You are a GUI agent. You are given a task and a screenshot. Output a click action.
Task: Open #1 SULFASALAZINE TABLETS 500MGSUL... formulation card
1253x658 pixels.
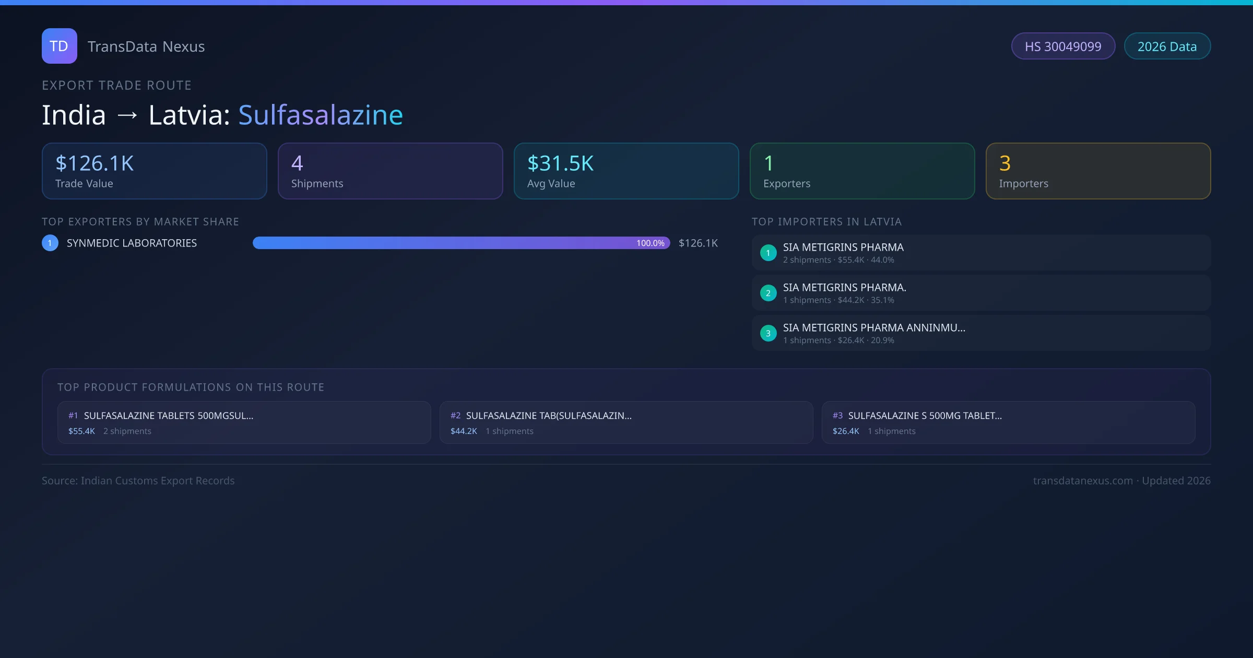coord(244,422)
